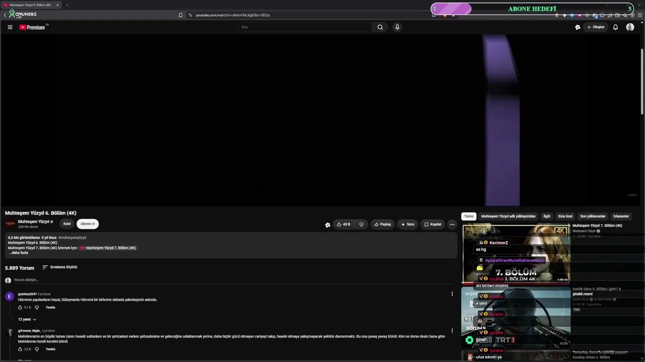Click the ABONE HEDEFİ progress bar overlay
The width and height of the screenshot is (645, 362).
532,9
